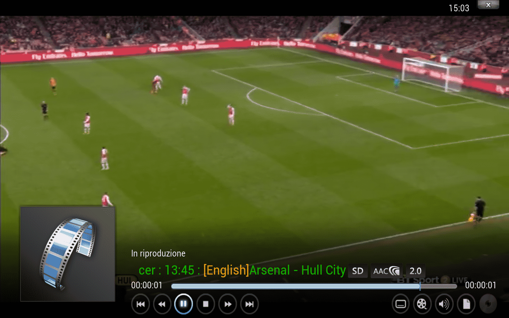Skip to the next item
509x318 pixels.
click(x=250, y=304)
